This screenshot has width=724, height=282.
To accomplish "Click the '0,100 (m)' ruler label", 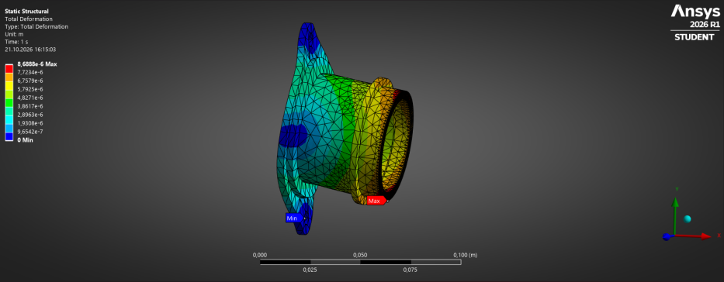I will [x=466, y=255].
